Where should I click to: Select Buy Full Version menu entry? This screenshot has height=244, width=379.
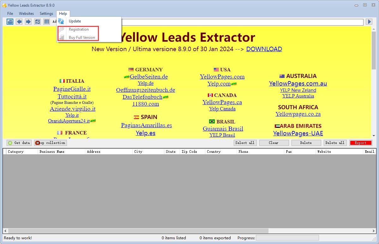(x=82, y=38)
